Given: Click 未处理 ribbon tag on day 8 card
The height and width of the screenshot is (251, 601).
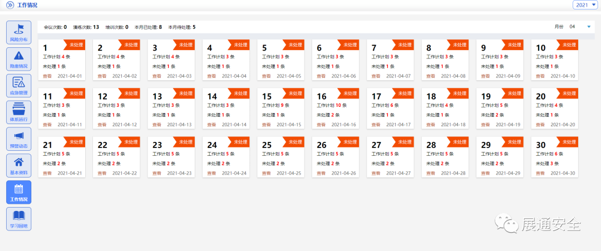Looking at the screenshot, I should point(457,45).
